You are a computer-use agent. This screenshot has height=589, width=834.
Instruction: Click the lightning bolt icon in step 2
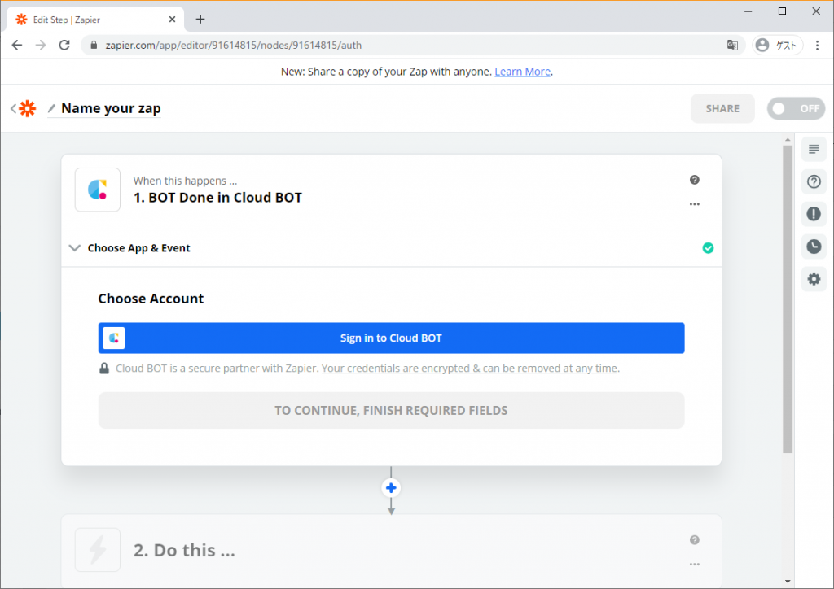(98, 550)
